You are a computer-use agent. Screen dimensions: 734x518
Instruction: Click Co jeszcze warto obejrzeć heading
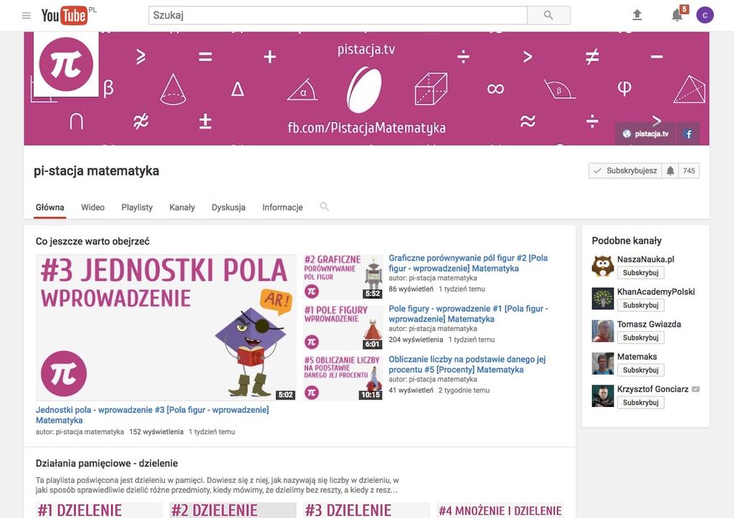point(92,241)
